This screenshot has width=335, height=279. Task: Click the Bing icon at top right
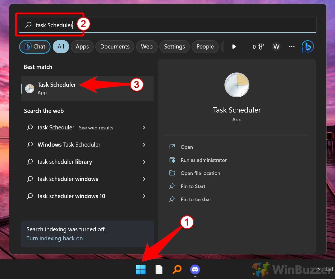[x=307, y=47]
